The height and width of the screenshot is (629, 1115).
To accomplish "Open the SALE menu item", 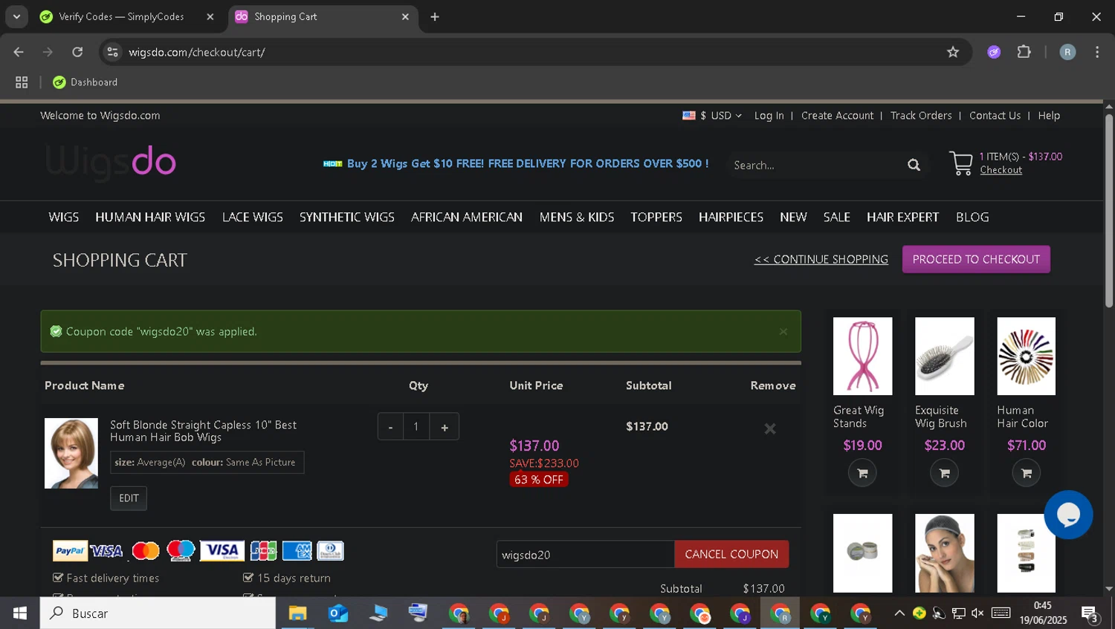I will pyautogui.click(x=836, y=217).
